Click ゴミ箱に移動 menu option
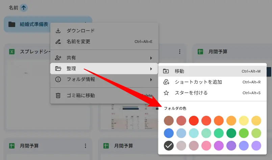The image size is (272, 160). click(81, 96)
